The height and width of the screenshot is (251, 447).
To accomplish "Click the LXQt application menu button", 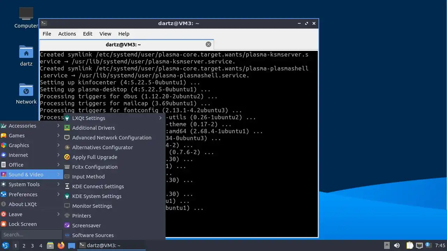I will point(5,245).
